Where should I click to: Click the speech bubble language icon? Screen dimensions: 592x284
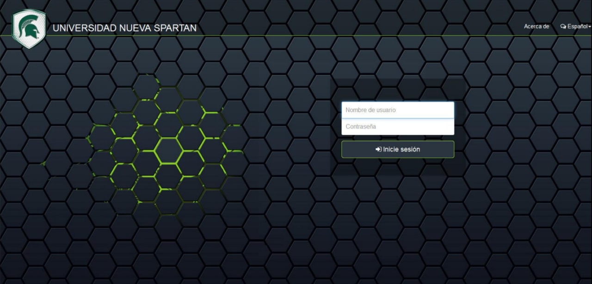563,27
